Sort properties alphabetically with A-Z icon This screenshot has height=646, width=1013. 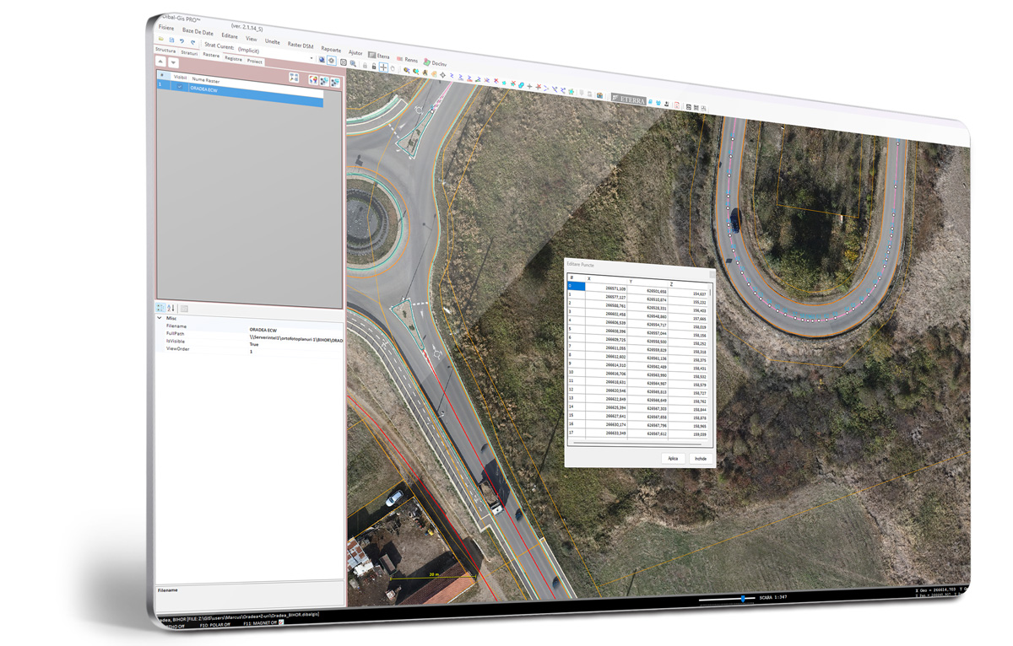[171, 309]
